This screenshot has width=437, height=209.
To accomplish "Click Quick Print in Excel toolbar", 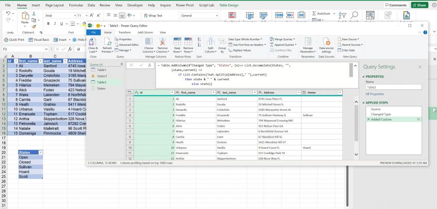I will (14, 40).
